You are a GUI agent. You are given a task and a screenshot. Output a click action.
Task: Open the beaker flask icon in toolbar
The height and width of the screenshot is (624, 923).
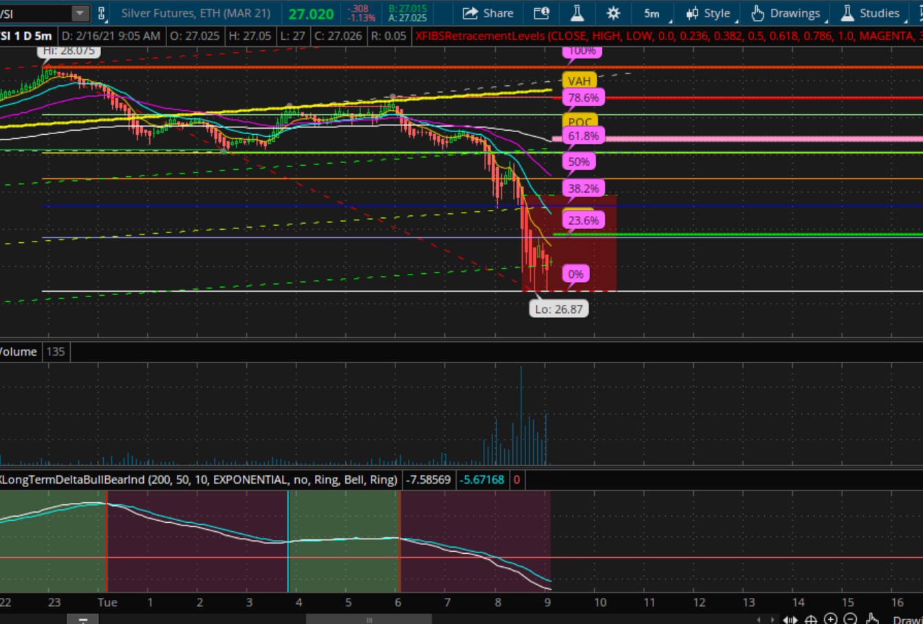click(x=577, y=13)
